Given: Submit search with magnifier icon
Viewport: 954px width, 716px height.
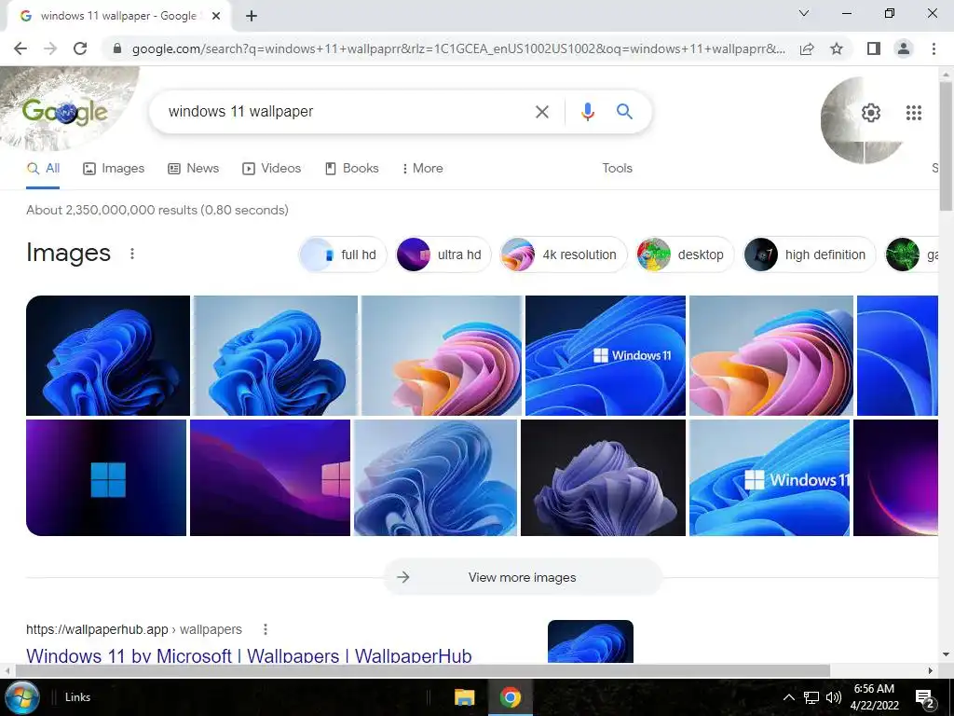Looking at the screenshot, I should coord(624,112).
